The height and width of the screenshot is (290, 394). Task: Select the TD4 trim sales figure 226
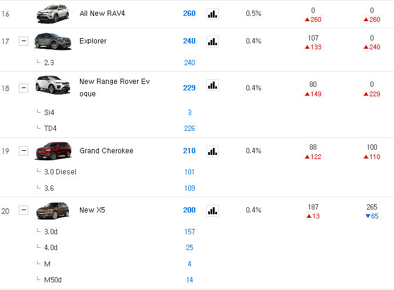pyautogui.click(x=189, y=129)
